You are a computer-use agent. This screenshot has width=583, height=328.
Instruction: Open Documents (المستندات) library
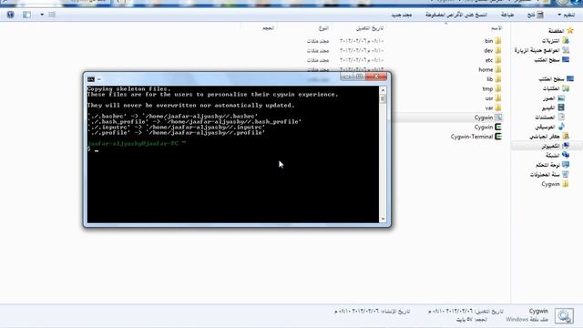coord(549,118)
